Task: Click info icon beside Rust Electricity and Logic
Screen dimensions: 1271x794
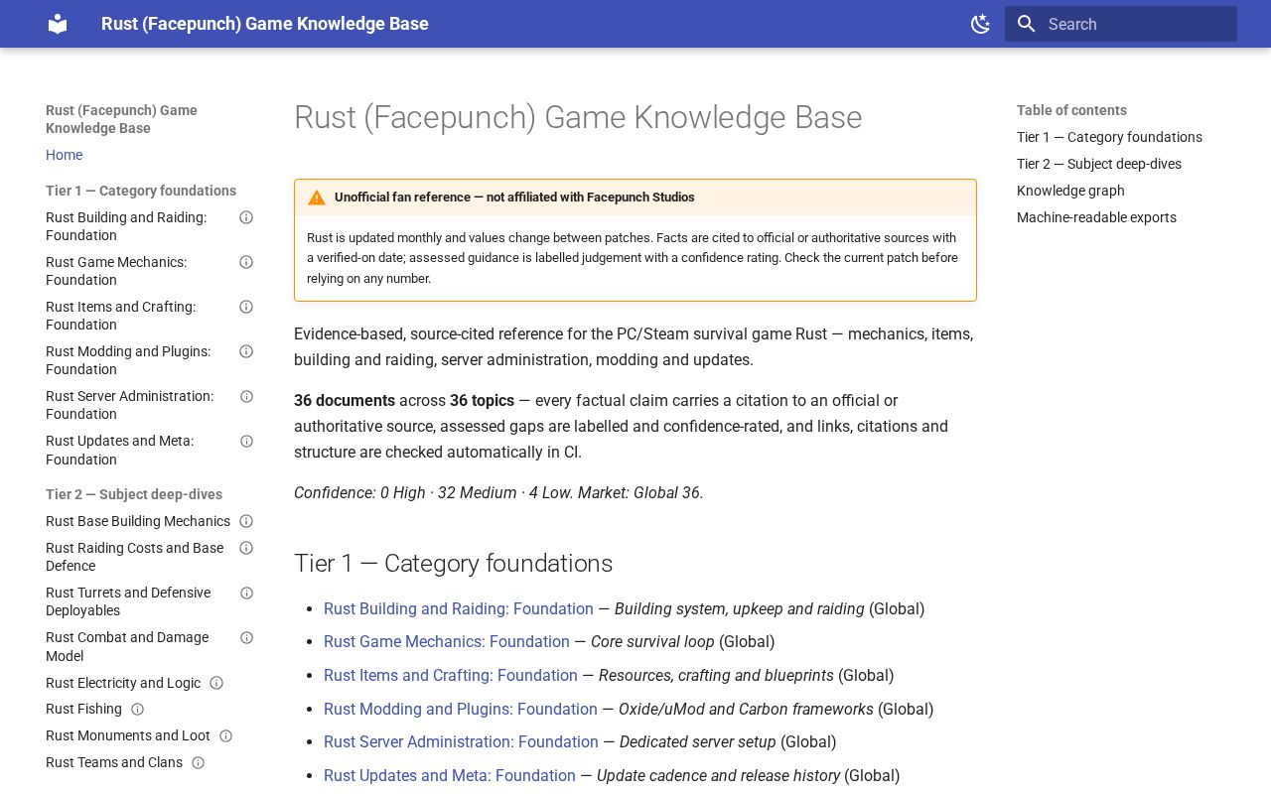Action: tap(216, 683)
